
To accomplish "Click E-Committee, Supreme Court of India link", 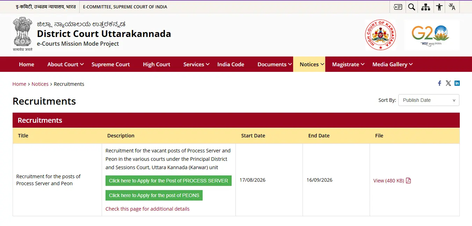I will tap(125, 7).
